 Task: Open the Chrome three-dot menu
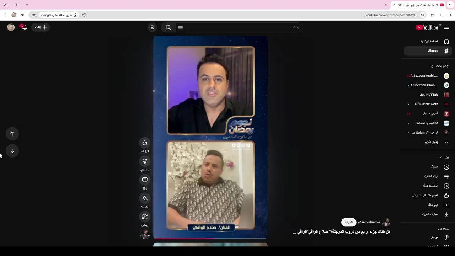point(5,15)
